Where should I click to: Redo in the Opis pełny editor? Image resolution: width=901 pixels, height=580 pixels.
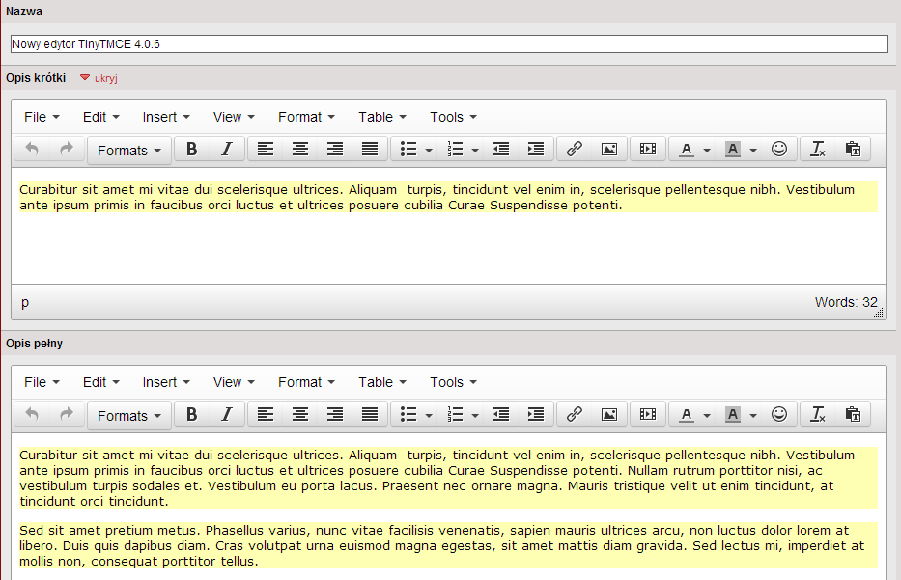coord(67,415)
